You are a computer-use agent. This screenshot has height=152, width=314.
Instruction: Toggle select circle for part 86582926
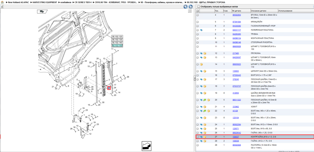198,145
